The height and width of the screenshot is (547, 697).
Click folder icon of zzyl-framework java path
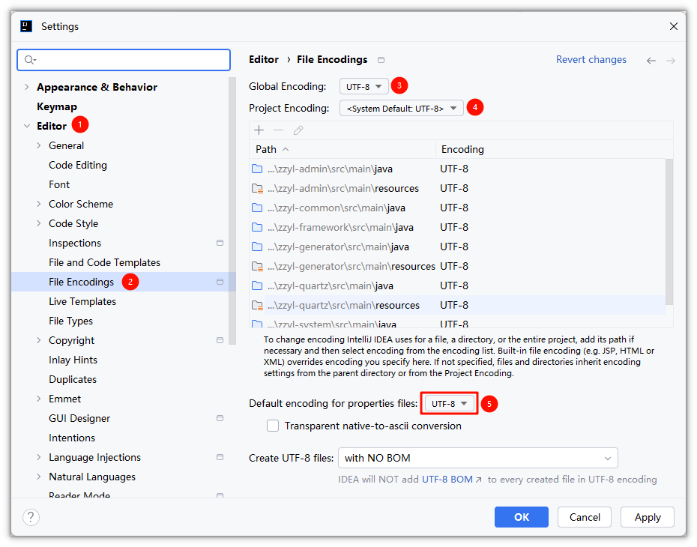[x=257, y=227]
